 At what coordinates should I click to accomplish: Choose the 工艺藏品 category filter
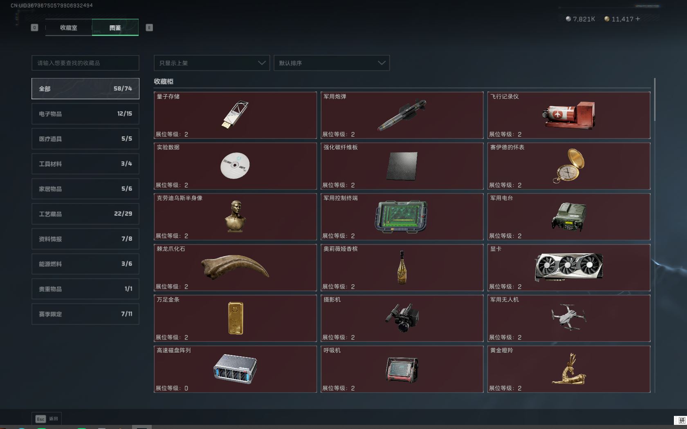[x=85, y=214]
